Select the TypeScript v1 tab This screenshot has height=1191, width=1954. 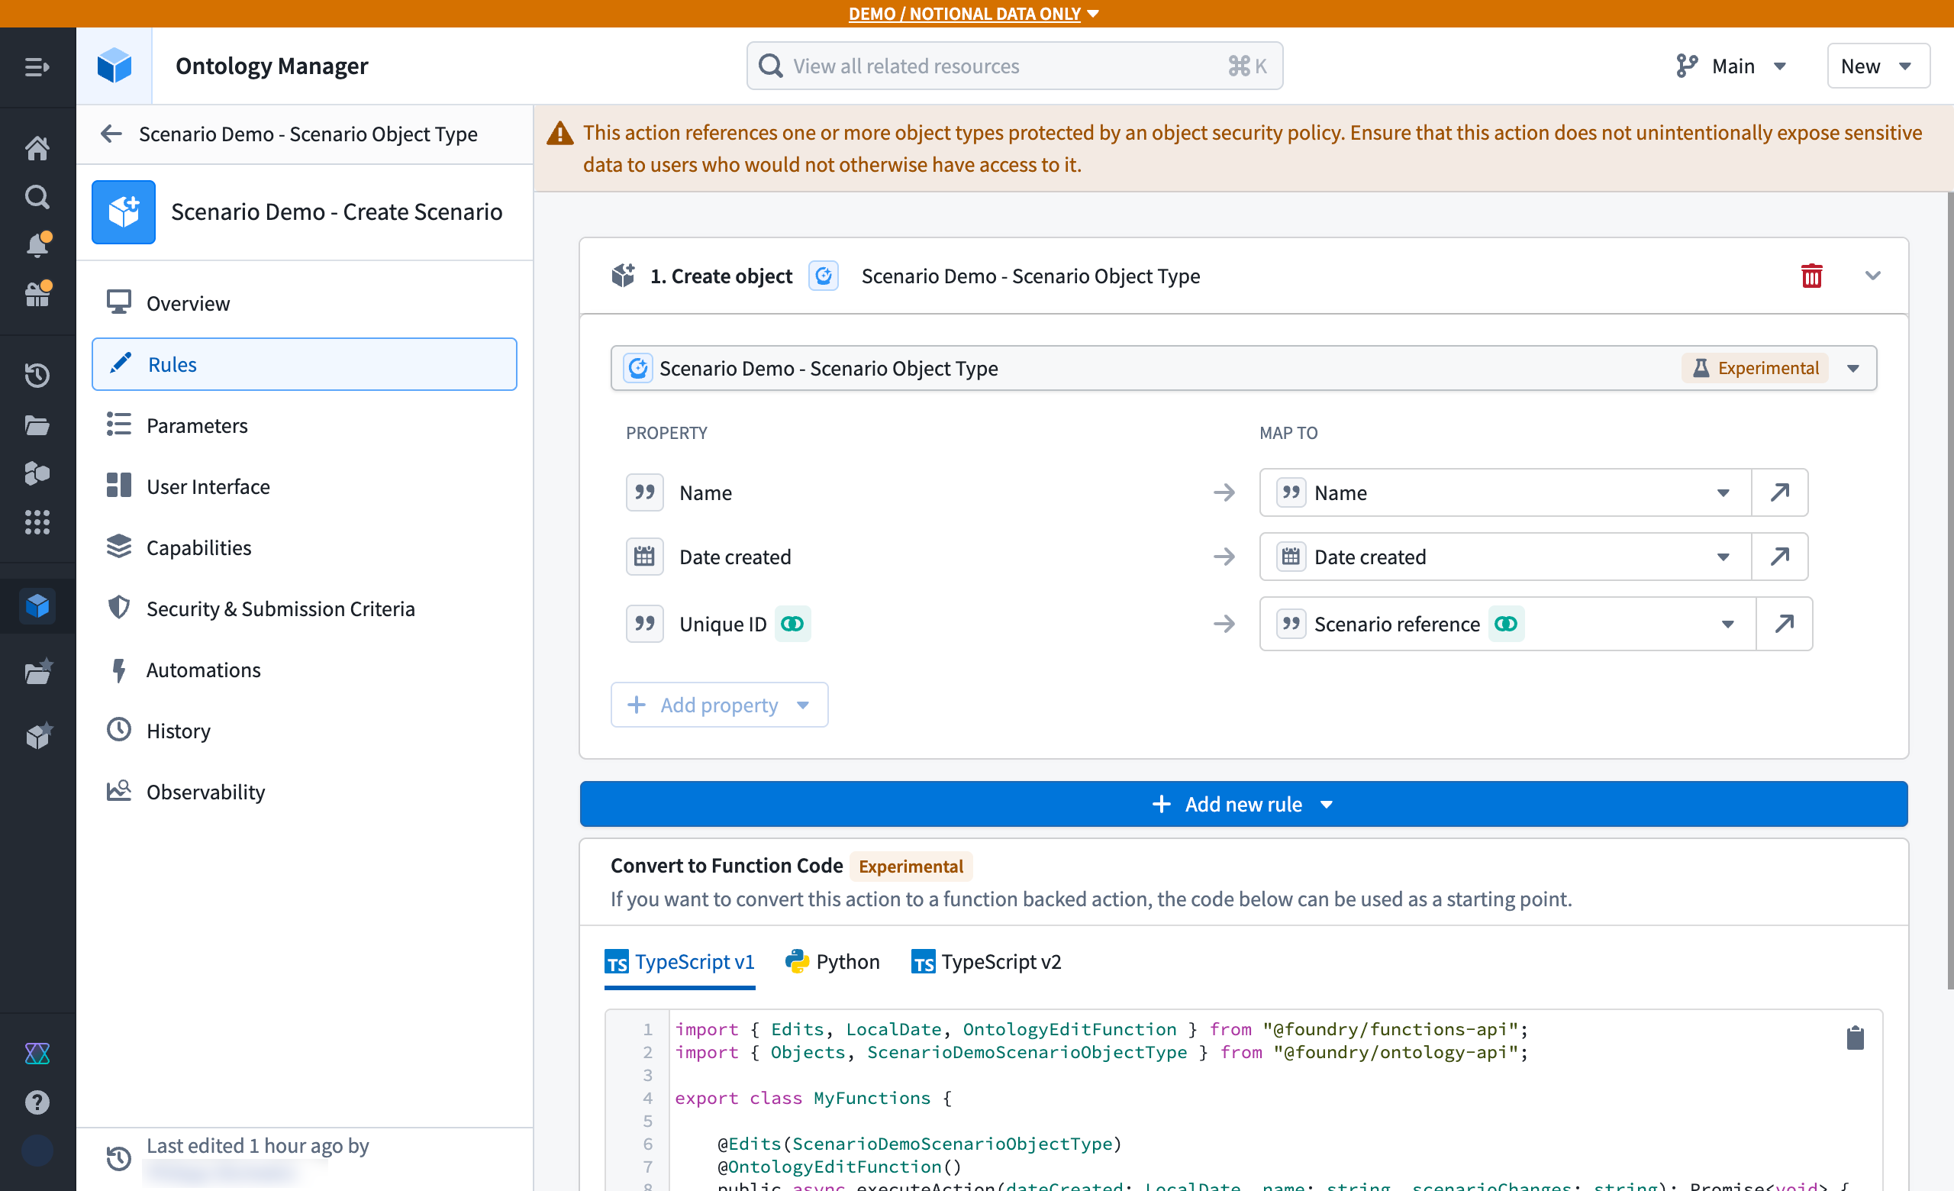679,961
